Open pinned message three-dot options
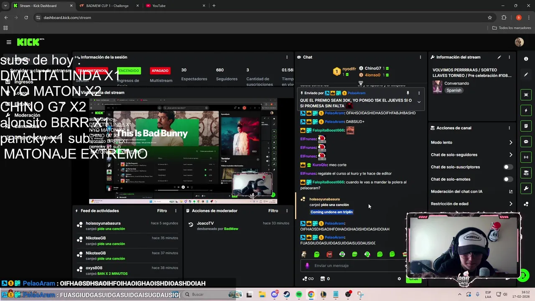 tap(419, 93)
